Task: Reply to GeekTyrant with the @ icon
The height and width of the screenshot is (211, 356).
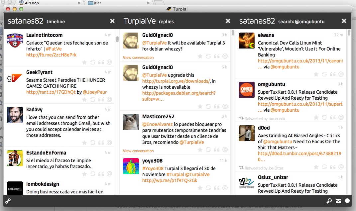Action: pos(109,99)
